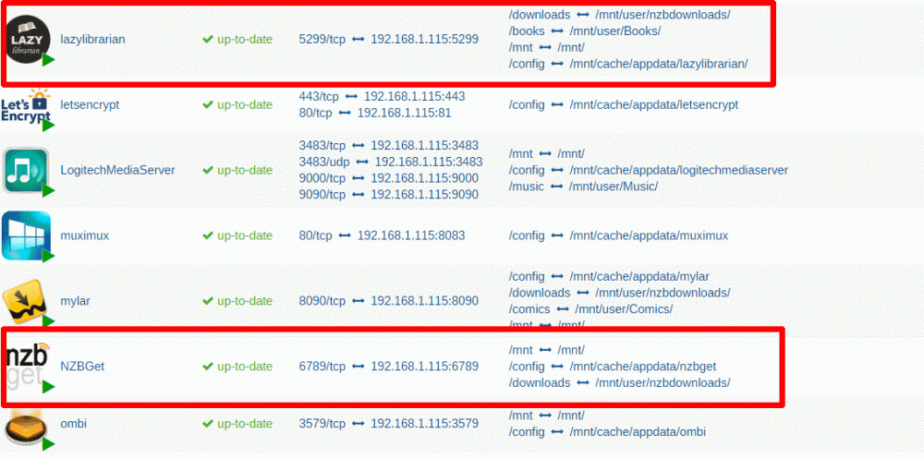
Task: Click the LogitechMediaServer container name
Action: 118,170
